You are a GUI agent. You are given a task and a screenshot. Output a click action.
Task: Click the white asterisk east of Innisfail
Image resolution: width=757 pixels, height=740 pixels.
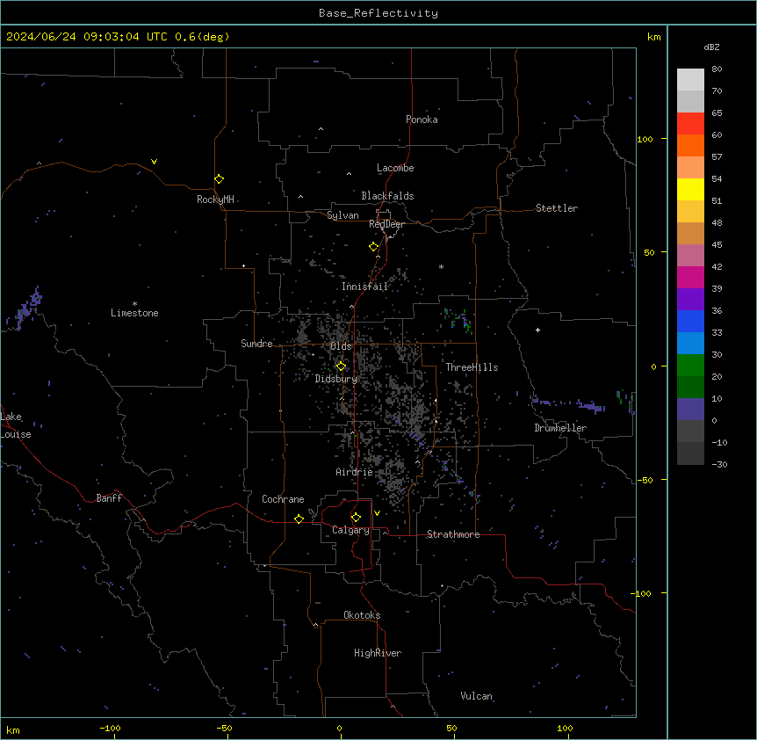tap(441, 266)
